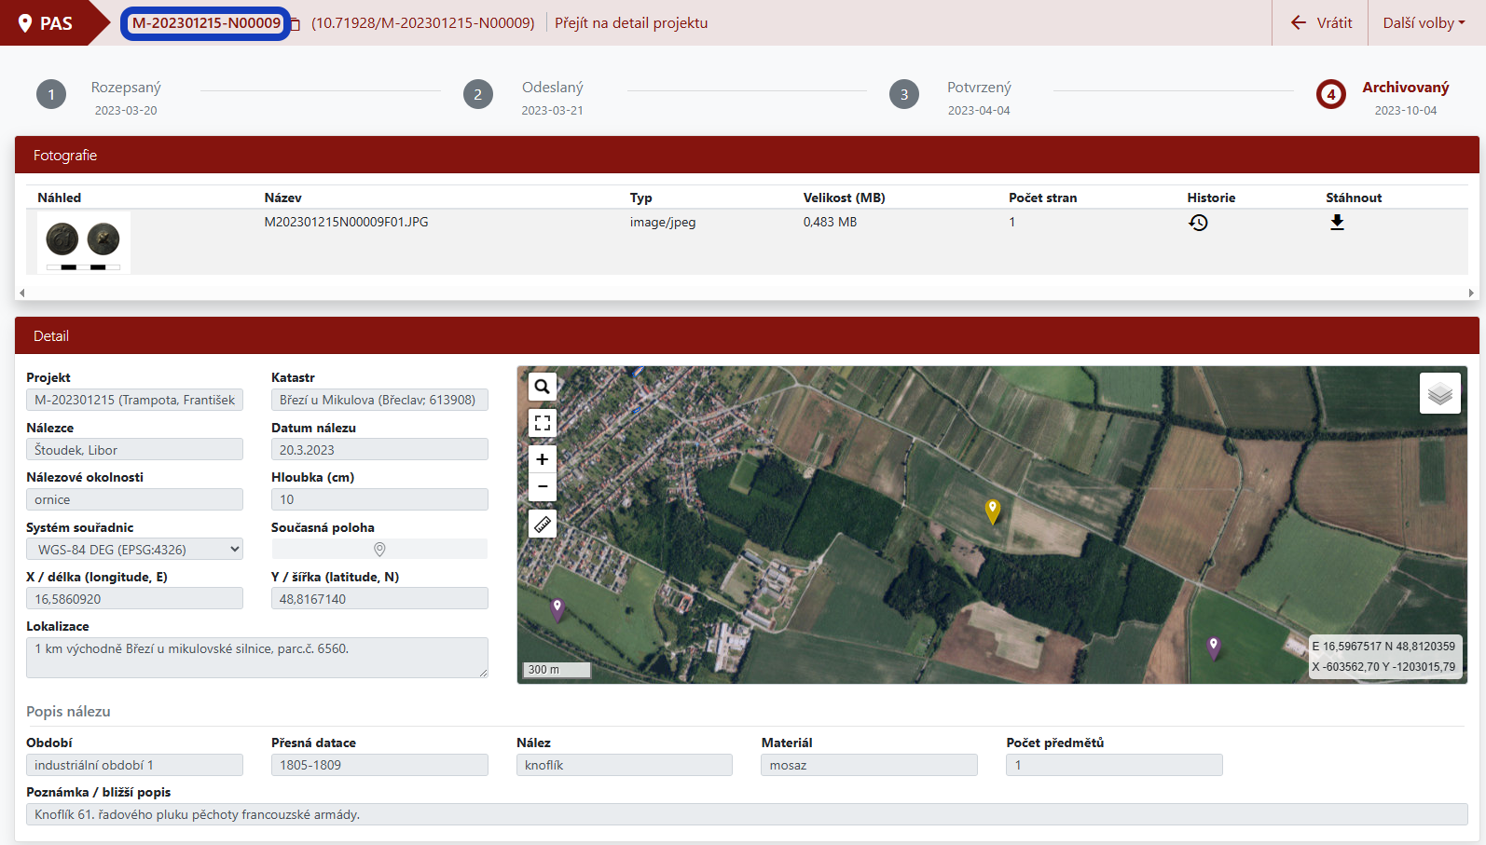This screenshot has width=1486, height=845.
Task: Select step 1 Rozepsaný
Action: click(x=51, y=94)
